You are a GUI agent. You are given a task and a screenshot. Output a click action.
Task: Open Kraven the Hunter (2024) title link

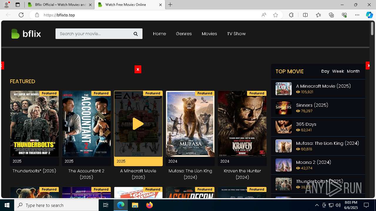coord(242,174)
